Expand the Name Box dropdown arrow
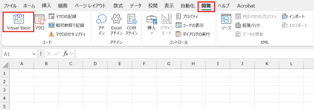 33,54
